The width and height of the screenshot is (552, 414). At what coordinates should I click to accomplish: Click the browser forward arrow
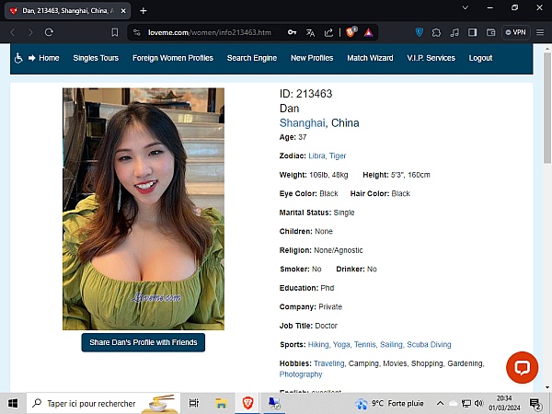point(30,32)
